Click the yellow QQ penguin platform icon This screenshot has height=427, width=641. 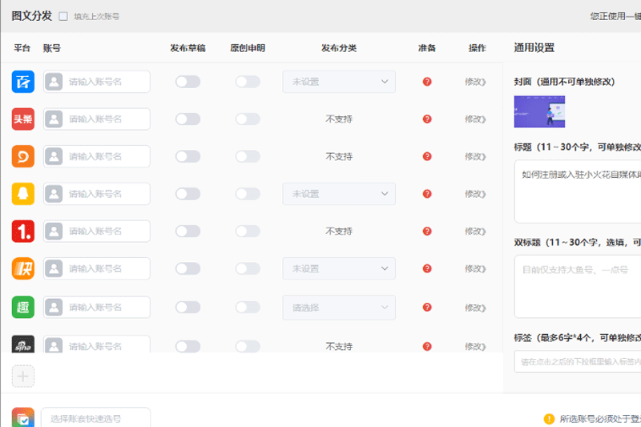(x=22, y=194)
